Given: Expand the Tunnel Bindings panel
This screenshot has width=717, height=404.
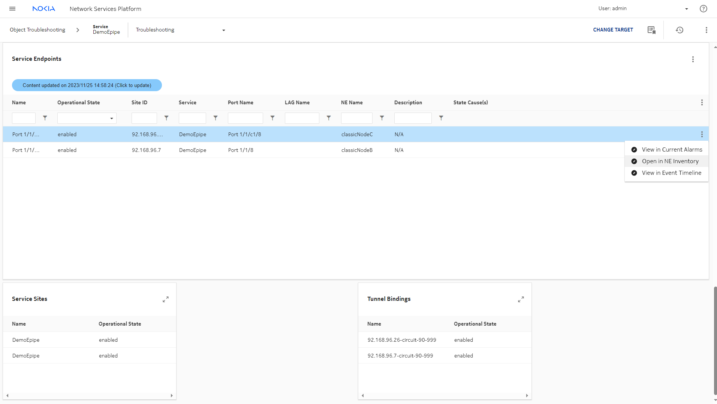Looking at the screenshot, I should (521, 299).
